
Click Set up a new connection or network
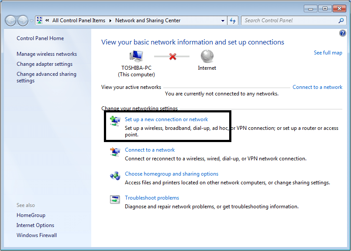[x=166, y=119]
